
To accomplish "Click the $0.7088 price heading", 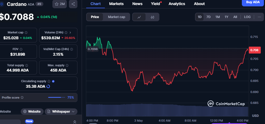I will click(16, 17).
